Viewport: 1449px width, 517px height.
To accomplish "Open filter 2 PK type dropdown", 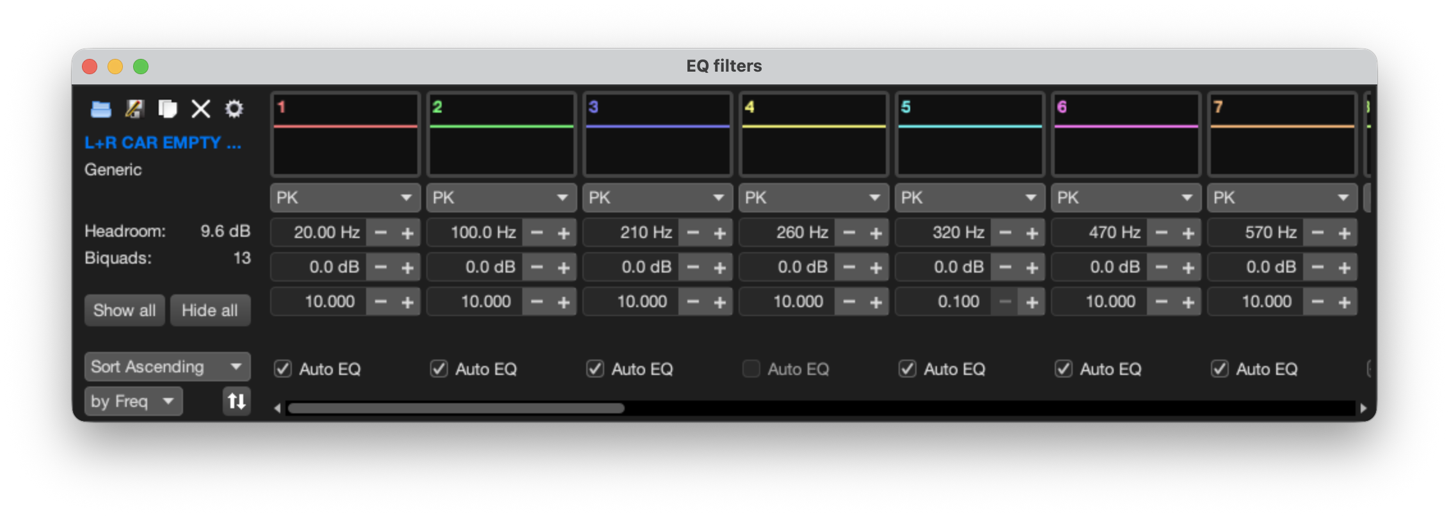I will [501, 198].
